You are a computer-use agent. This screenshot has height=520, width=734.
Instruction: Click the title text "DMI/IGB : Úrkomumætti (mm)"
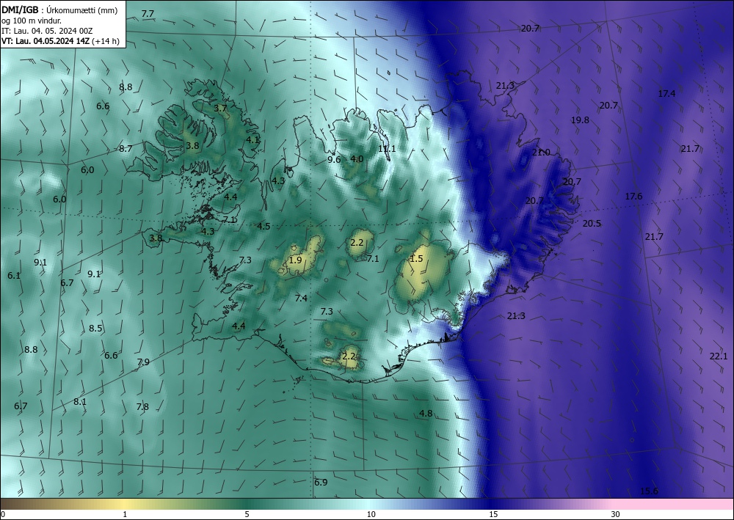(59, 10)
